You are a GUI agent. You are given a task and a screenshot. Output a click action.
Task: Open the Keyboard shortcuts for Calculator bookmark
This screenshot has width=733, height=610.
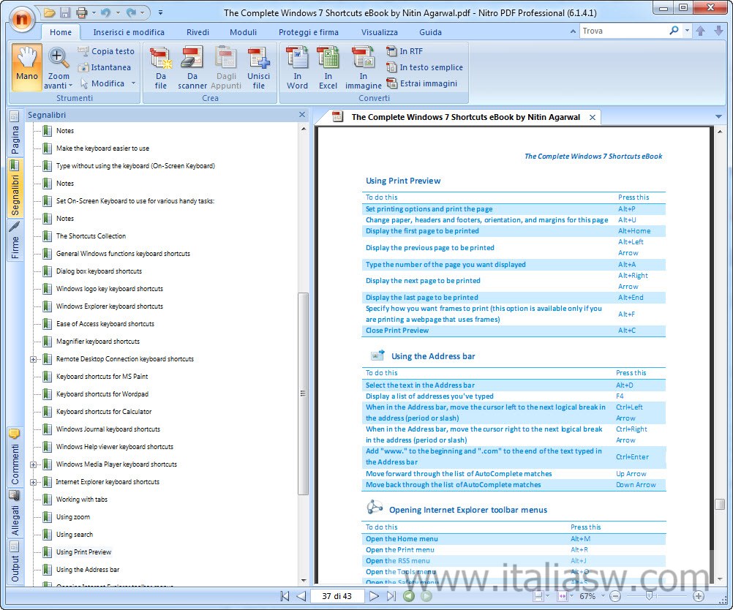point(104,412)
